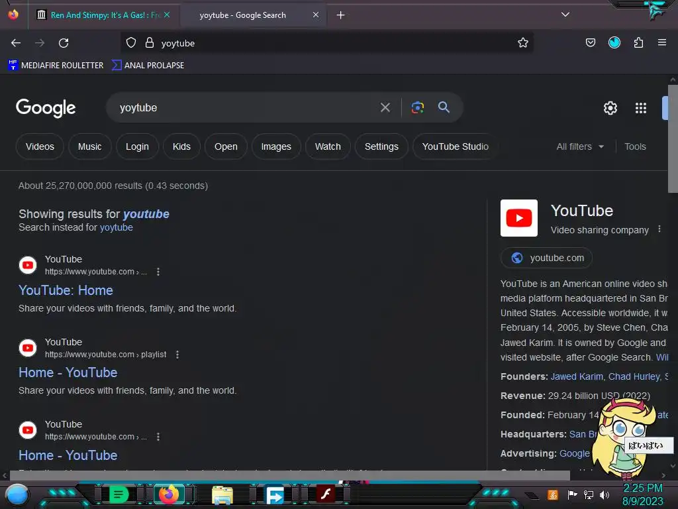Close the yoytube Google Search tab
The width and height of the screenshot is (678, 509).
tap(316, 15)
